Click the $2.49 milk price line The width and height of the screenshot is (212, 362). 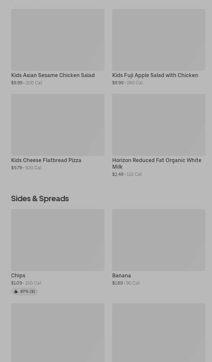[x=127, y=174]
